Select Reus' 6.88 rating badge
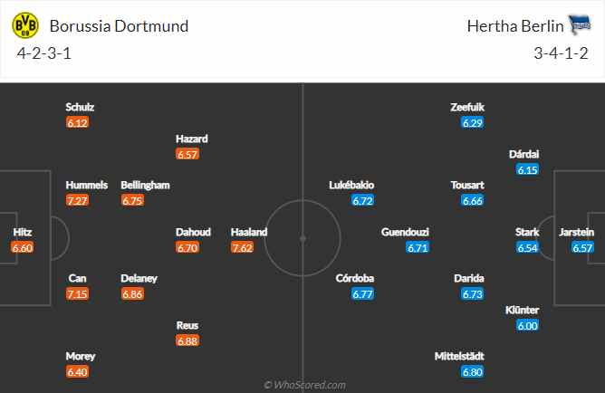605x393 pixels. (x=187, y=340)
